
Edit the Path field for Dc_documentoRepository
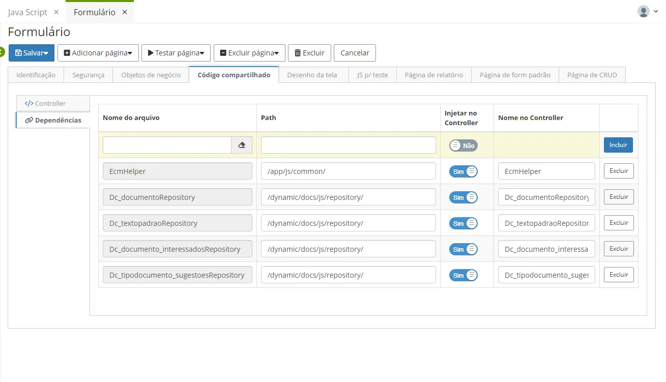coord(349,197)
